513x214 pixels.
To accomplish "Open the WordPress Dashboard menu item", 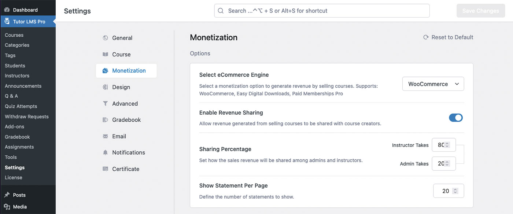I will pos(25,10).
